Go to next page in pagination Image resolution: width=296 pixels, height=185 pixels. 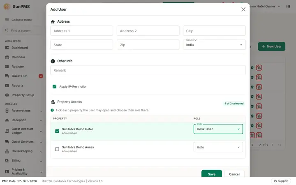point(273,145)
